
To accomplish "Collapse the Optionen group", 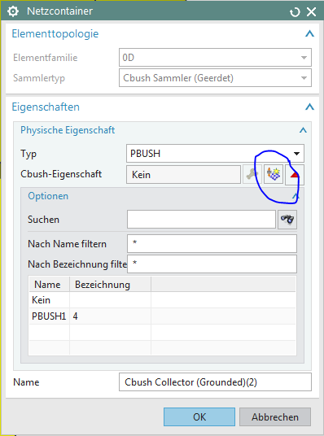I will pos(296,196).
